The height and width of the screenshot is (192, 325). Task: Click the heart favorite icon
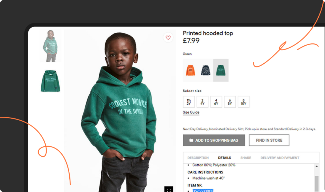click(x=168, y=38)
